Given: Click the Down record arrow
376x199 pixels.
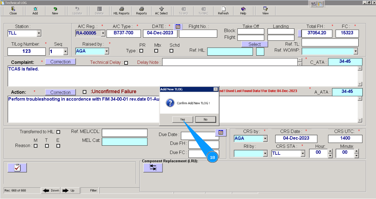Looking at the screenshot, I should coord(51,190).
